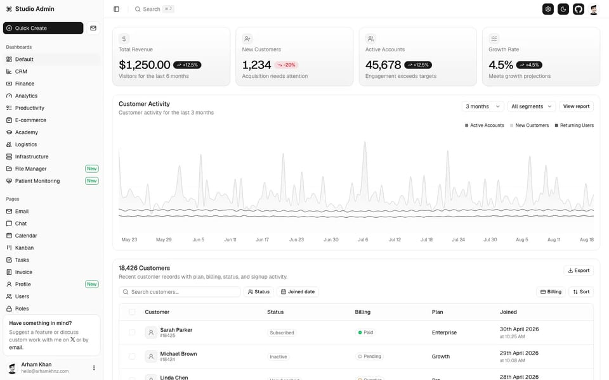This screenshot has width=609, height=380.
Task: Open the Chat page
Action: click(51, 224)
